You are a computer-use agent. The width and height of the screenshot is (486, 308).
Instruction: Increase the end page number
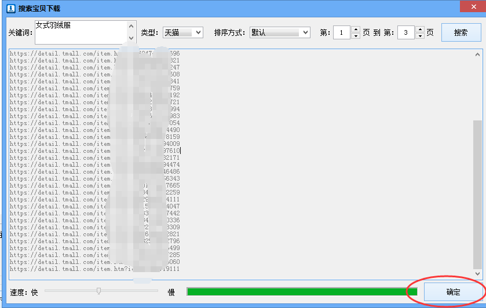[x=419, y=30]
